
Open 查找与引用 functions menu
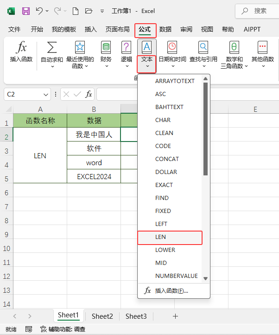tap(203, 55)
